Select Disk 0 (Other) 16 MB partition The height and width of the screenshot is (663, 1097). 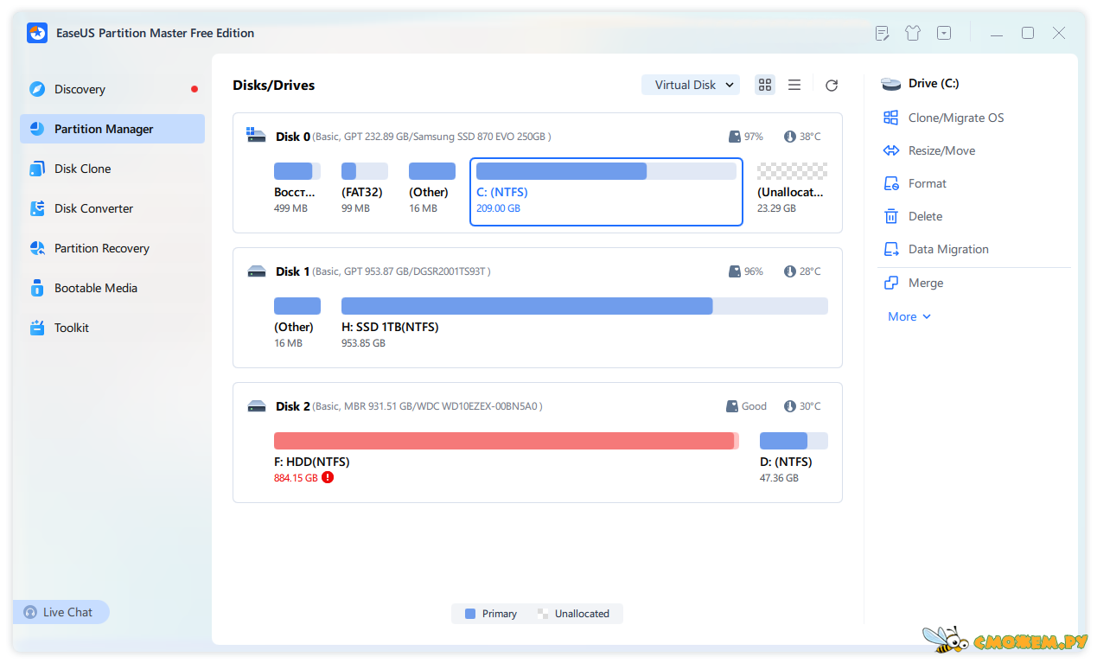click(432, 171)
